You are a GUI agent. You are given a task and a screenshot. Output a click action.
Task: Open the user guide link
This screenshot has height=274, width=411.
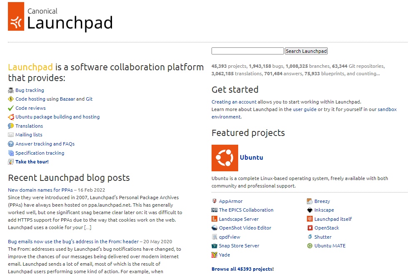(x=304, y=109)
